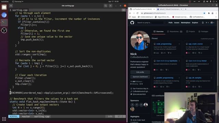Reload the GitHub page in Chromium
The image size is (219, 123).
(x=138, y=13)
